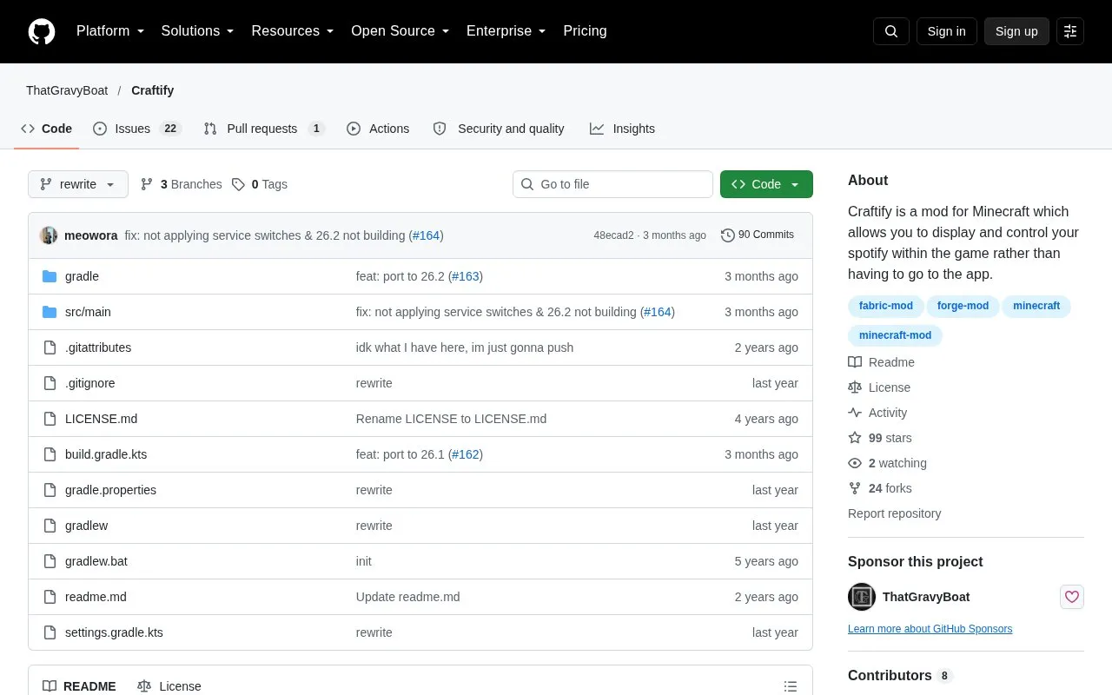This screenshot has width=1112, height=695.
Task: Open the ThatGravyBoat owner link
Action: pyautogui.click(x=67, y=90)
